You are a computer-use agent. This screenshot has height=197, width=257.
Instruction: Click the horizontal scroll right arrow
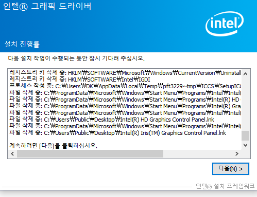(237, 153)
